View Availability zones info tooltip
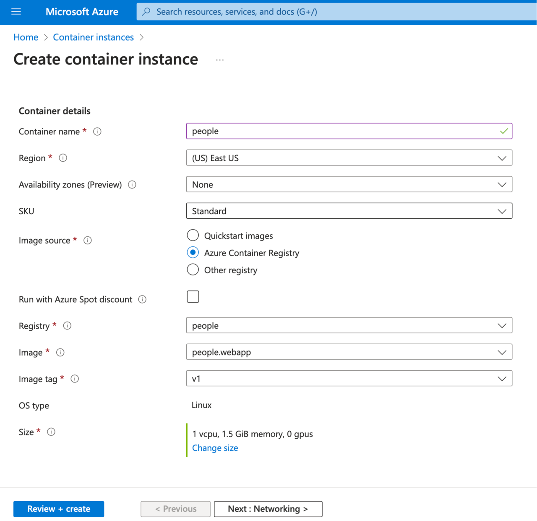Screen dimensions: 537x521 click(x=132, y=184)
